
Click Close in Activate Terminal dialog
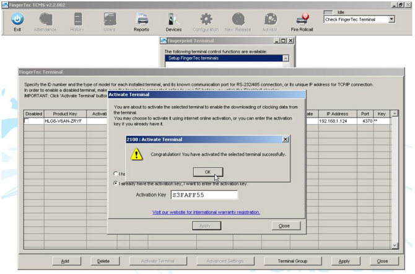coord(286,226)
